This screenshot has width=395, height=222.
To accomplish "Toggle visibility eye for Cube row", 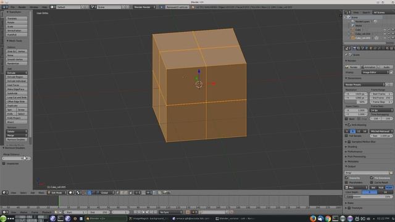I will [385, 30].
